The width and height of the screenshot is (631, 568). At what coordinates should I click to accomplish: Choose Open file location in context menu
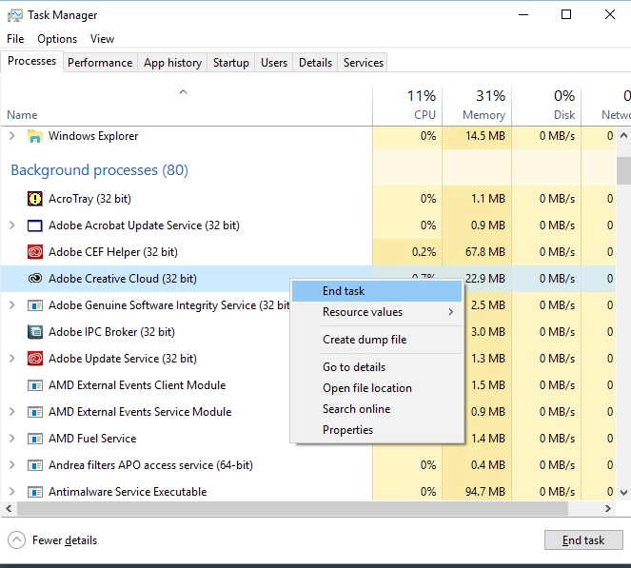pyautogui.click(x=377, y=388)
